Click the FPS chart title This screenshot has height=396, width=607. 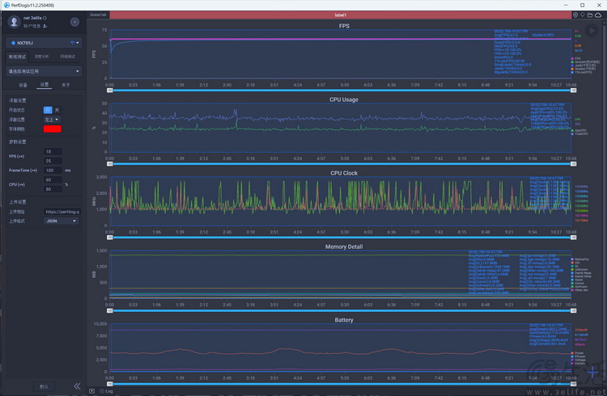(344, 26)
